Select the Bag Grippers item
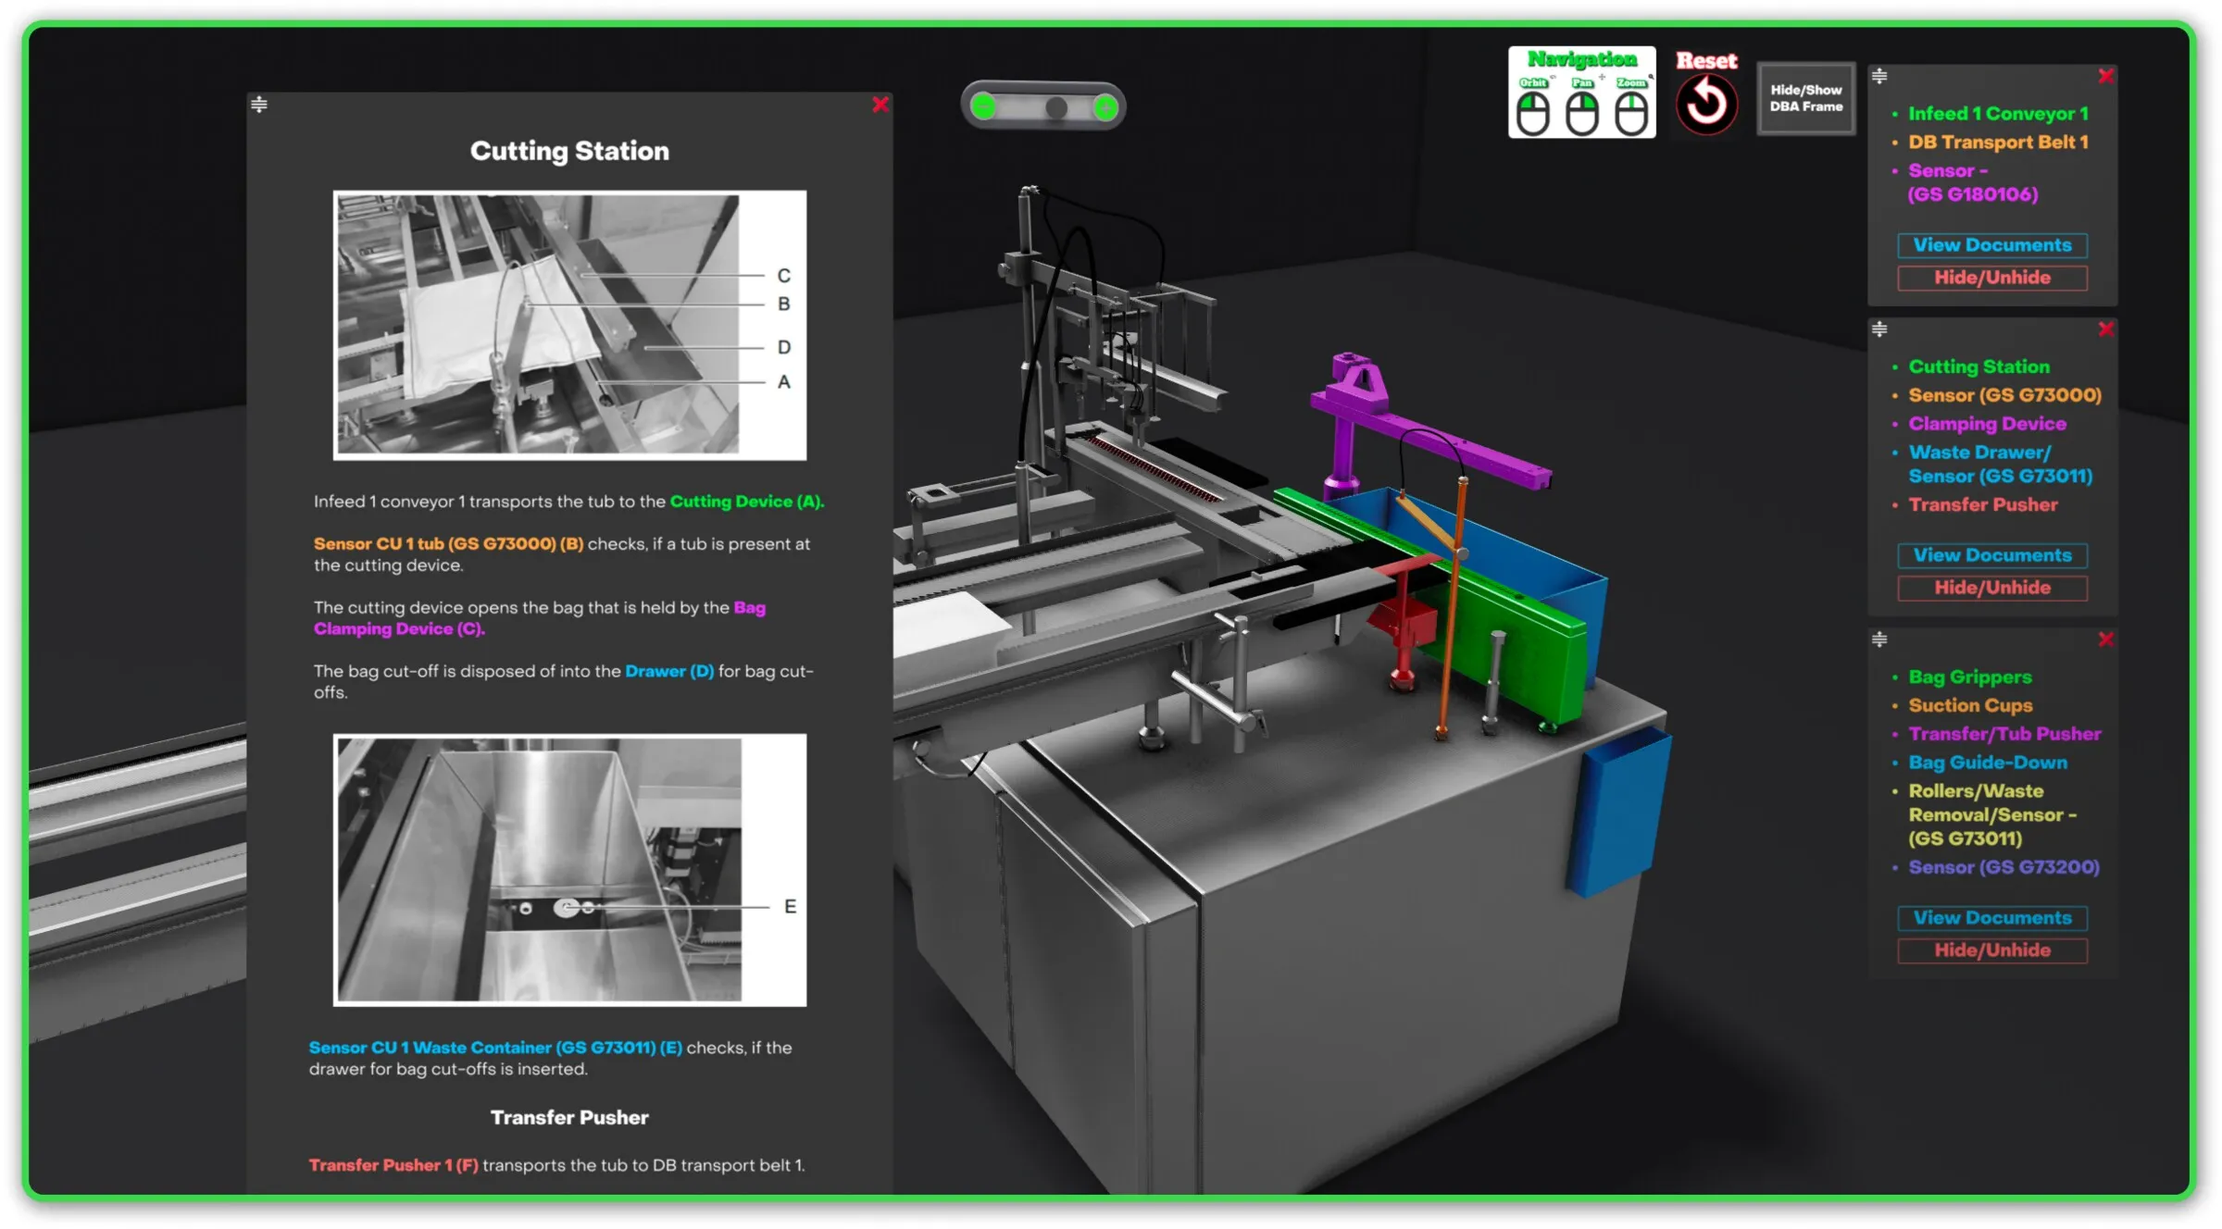This screenshot has height=1229, width=2222. click(x=1969, y=677)
